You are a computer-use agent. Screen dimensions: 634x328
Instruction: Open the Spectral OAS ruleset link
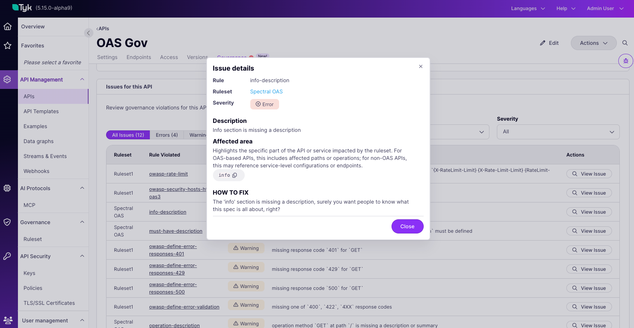pyautogui.click(x=266, y=92)
